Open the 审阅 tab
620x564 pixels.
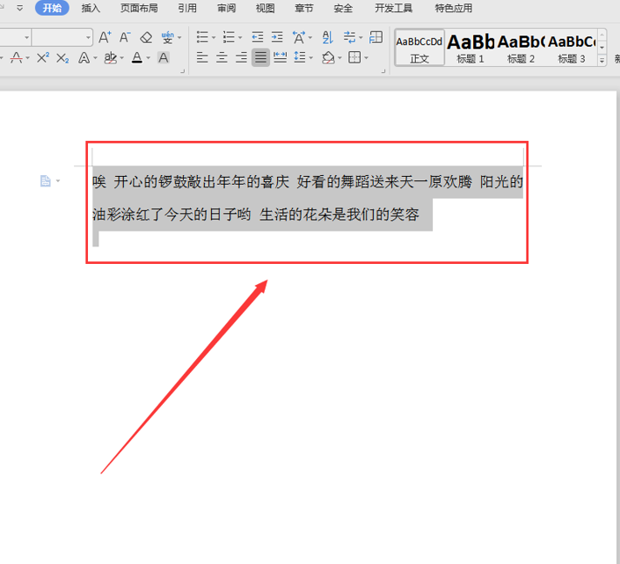(x=226, y=8)
